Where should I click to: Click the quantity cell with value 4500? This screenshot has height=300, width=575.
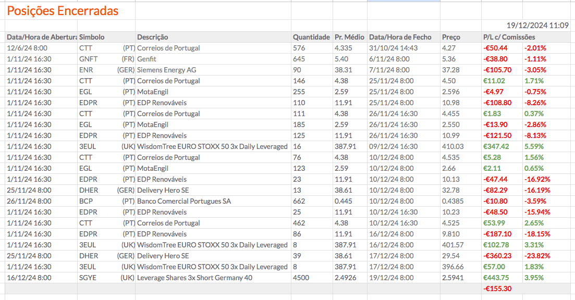click(301, 278)
